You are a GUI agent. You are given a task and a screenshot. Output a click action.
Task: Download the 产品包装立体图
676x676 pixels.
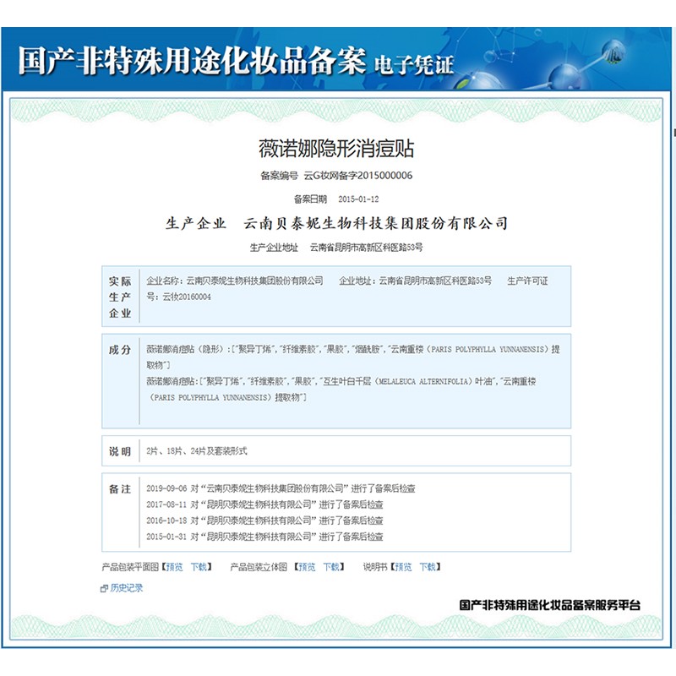[333, 567]
